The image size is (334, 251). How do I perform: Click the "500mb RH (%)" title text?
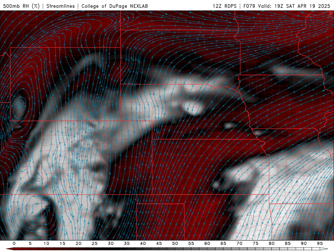tap(21, 6)
